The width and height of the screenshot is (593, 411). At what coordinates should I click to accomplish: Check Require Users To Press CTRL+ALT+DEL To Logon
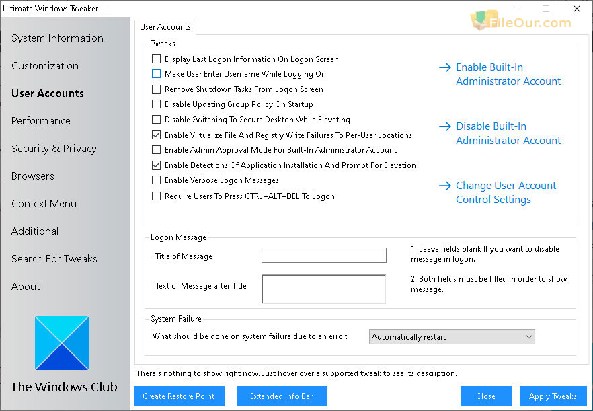point(156,196)
